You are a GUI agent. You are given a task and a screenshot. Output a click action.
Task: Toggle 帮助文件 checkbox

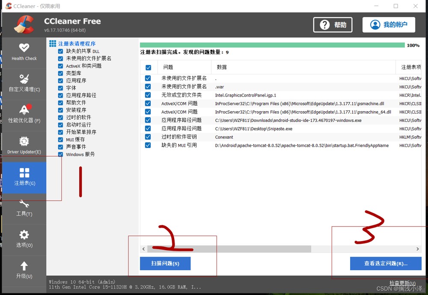[x=61, y=103]
